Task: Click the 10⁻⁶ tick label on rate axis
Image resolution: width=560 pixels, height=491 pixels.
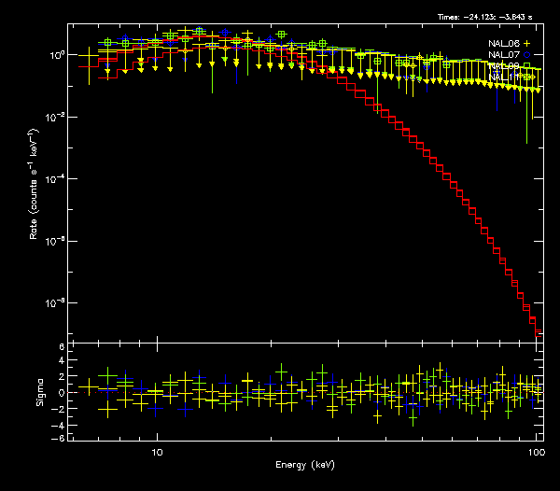Action: pyautogui.click(x=55, y=242)
